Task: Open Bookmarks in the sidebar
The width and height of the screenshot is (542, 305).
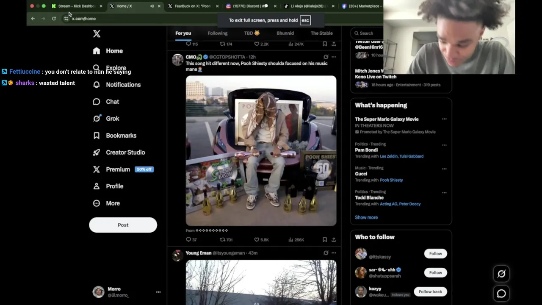Action: point(115,136)
